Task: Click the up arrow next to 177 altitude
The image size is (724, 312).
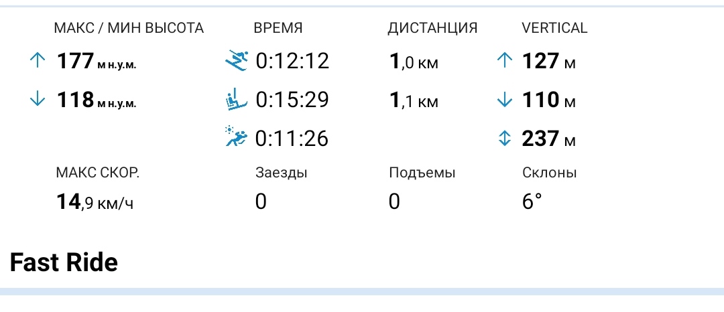Action: click(37, 62)
